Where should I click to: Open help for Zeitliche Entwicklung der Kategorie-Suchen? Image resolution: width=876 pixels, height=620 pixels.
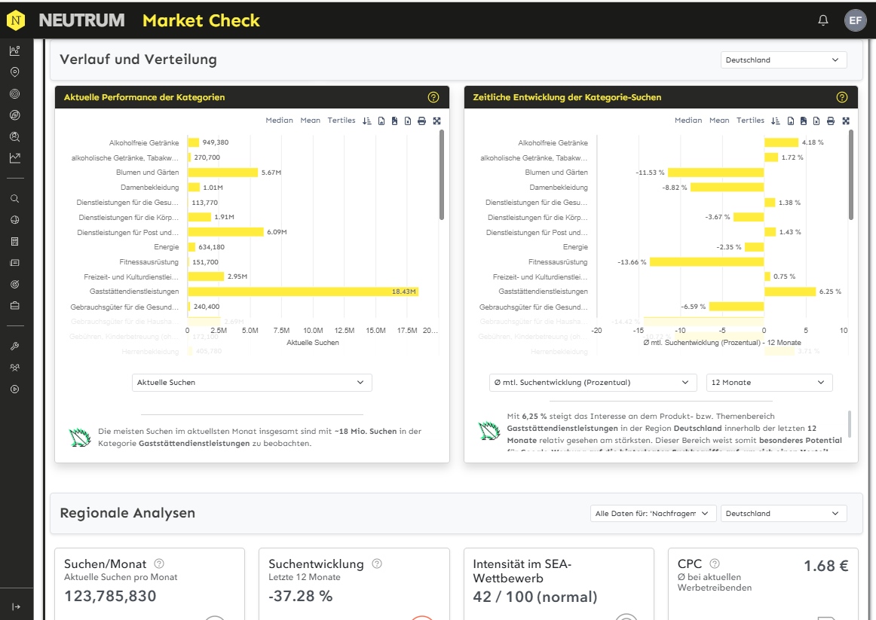(x=842, y=97)
